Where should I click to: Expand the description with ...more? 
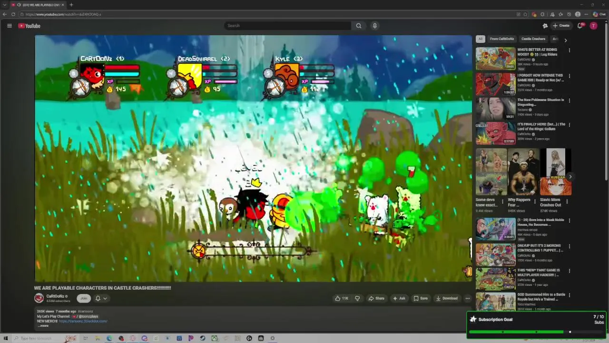(43, 326)
